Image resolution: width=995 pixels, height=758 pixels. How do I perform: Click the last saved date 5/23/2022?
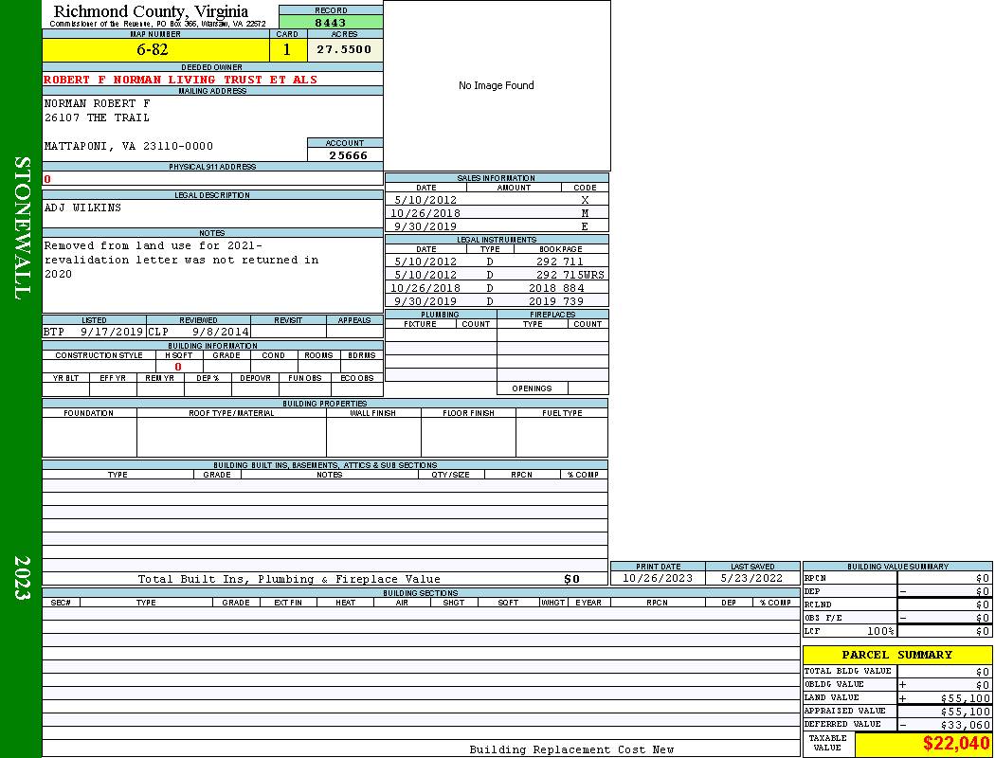click(752, 578)
